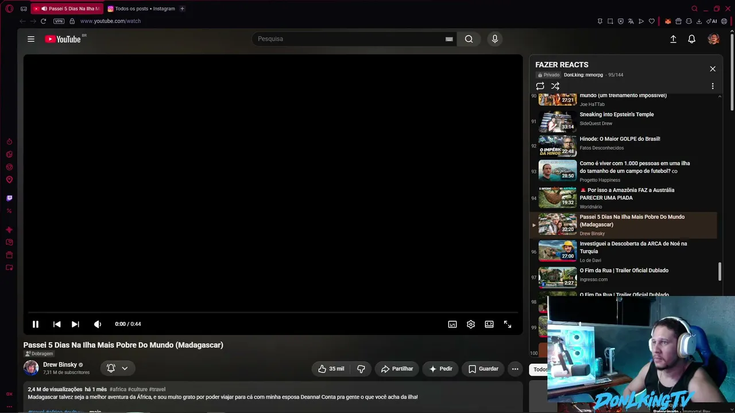Open the #africa hashtag link
Viewport: 735px width, 413px height.
(x=118, y=389)
